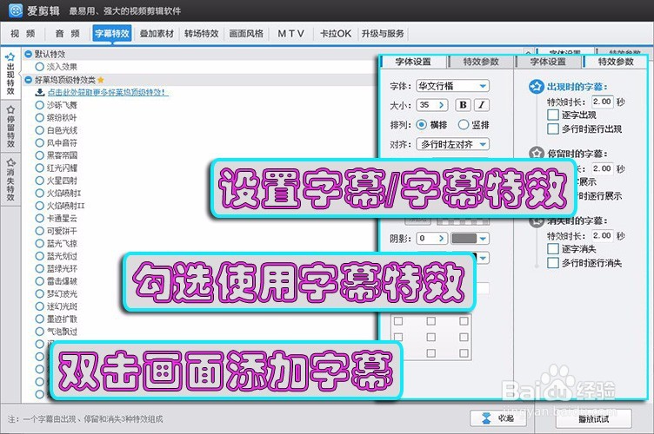654x434 pixels.
Task: Select the 淡入效果 radio option
Action: pos(40,67)
